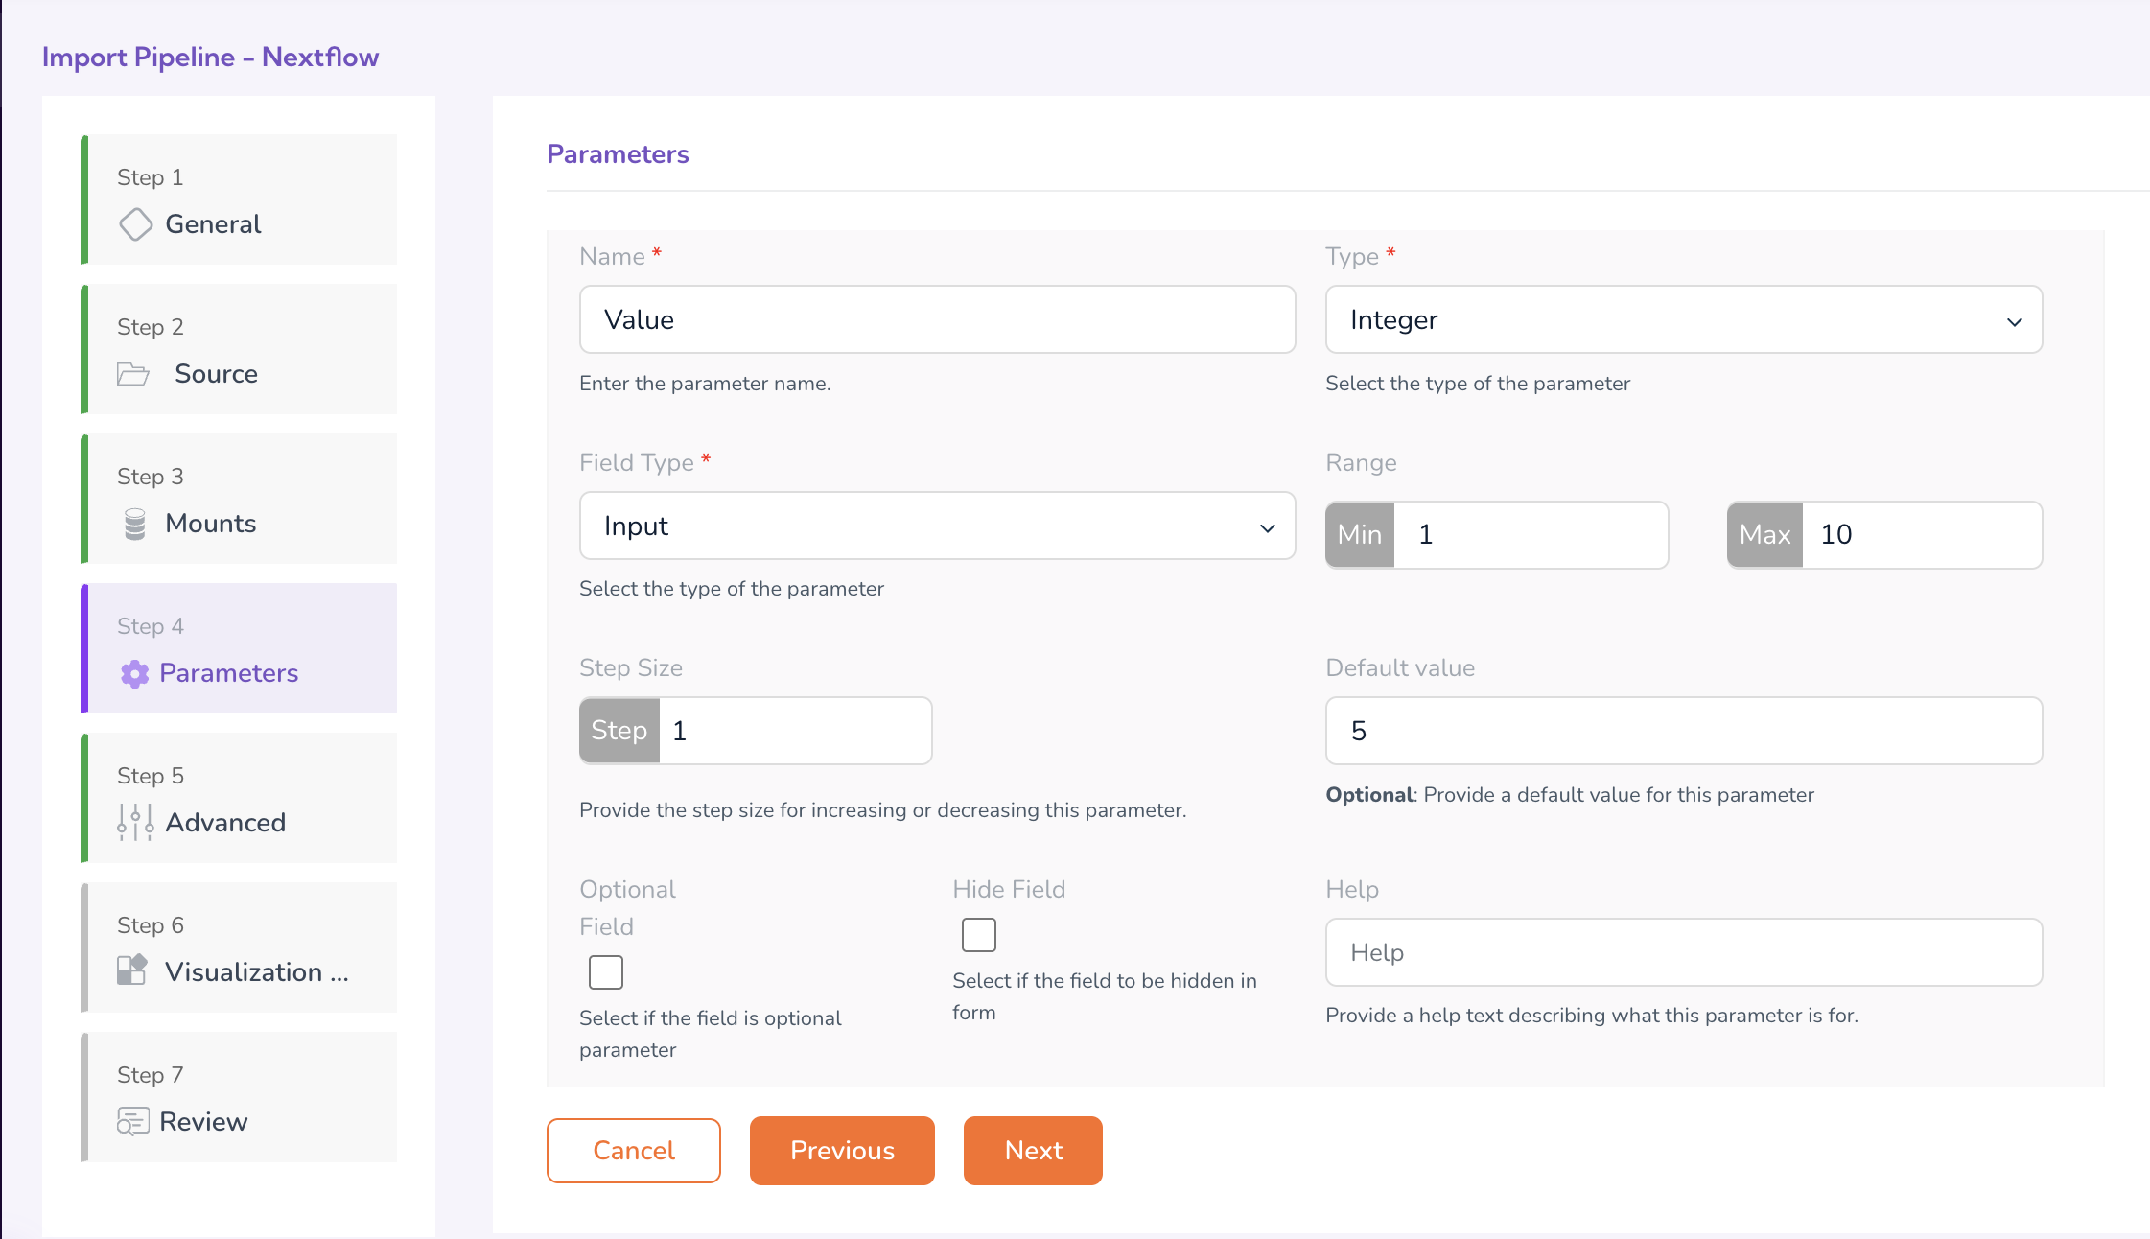
Task: Click the Range Max value field
Action: click(x=1922, y=535)
